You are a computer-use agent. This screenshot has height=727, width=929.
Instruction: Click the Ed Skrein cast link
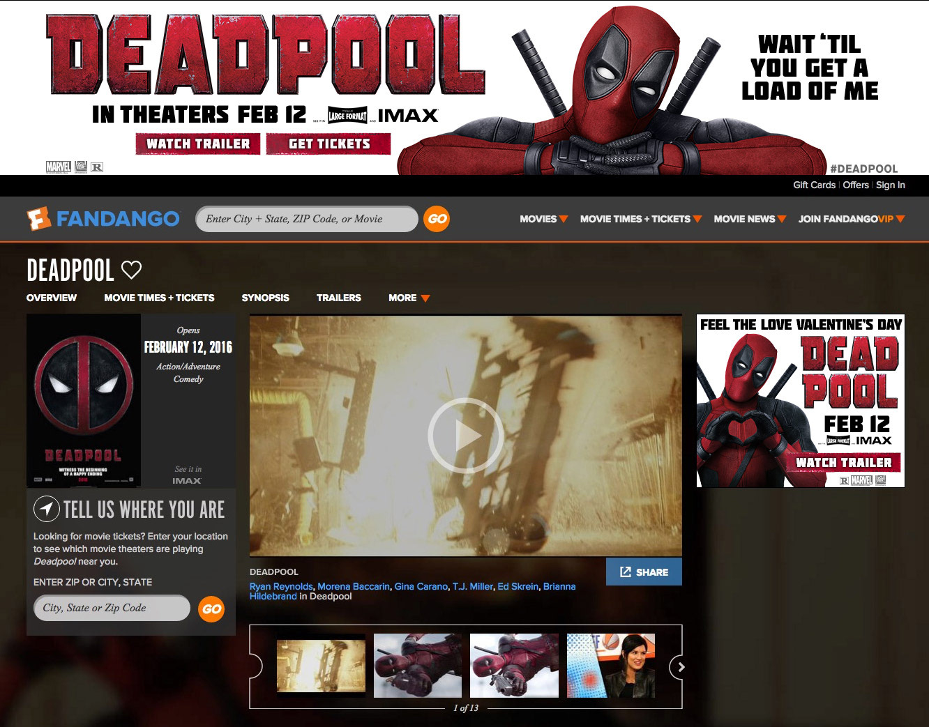click(x=518, y=586)
